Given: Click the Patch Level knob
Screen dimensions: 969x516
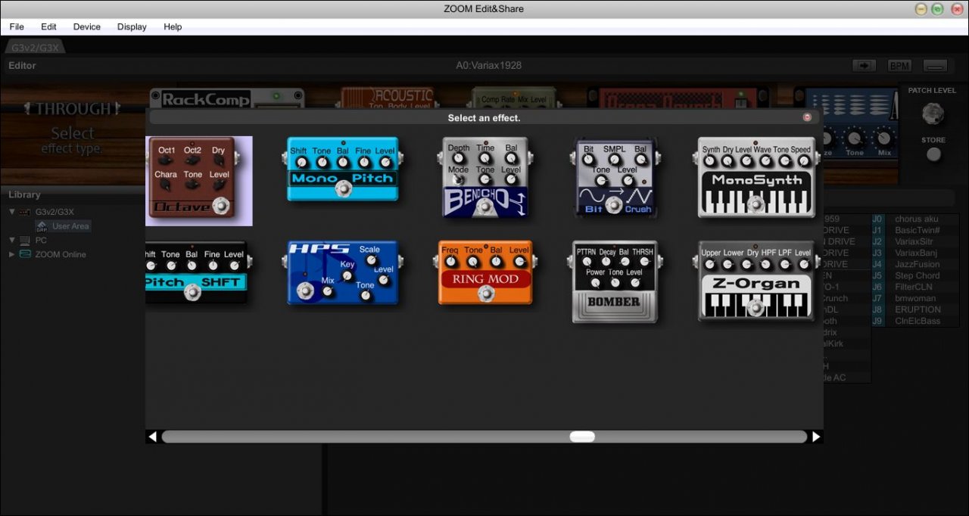Looking at the screenshot, I should point(933,113).
